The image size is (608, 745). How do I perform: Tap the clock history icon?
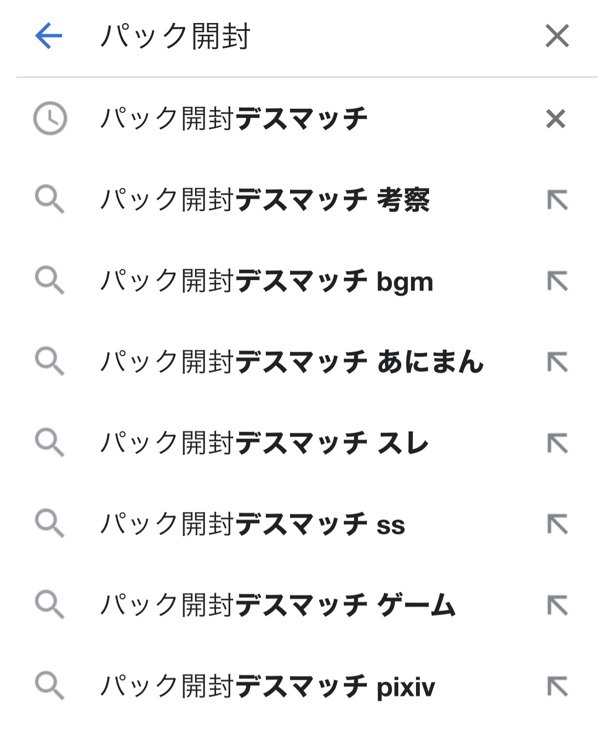[x=50, y=119]
